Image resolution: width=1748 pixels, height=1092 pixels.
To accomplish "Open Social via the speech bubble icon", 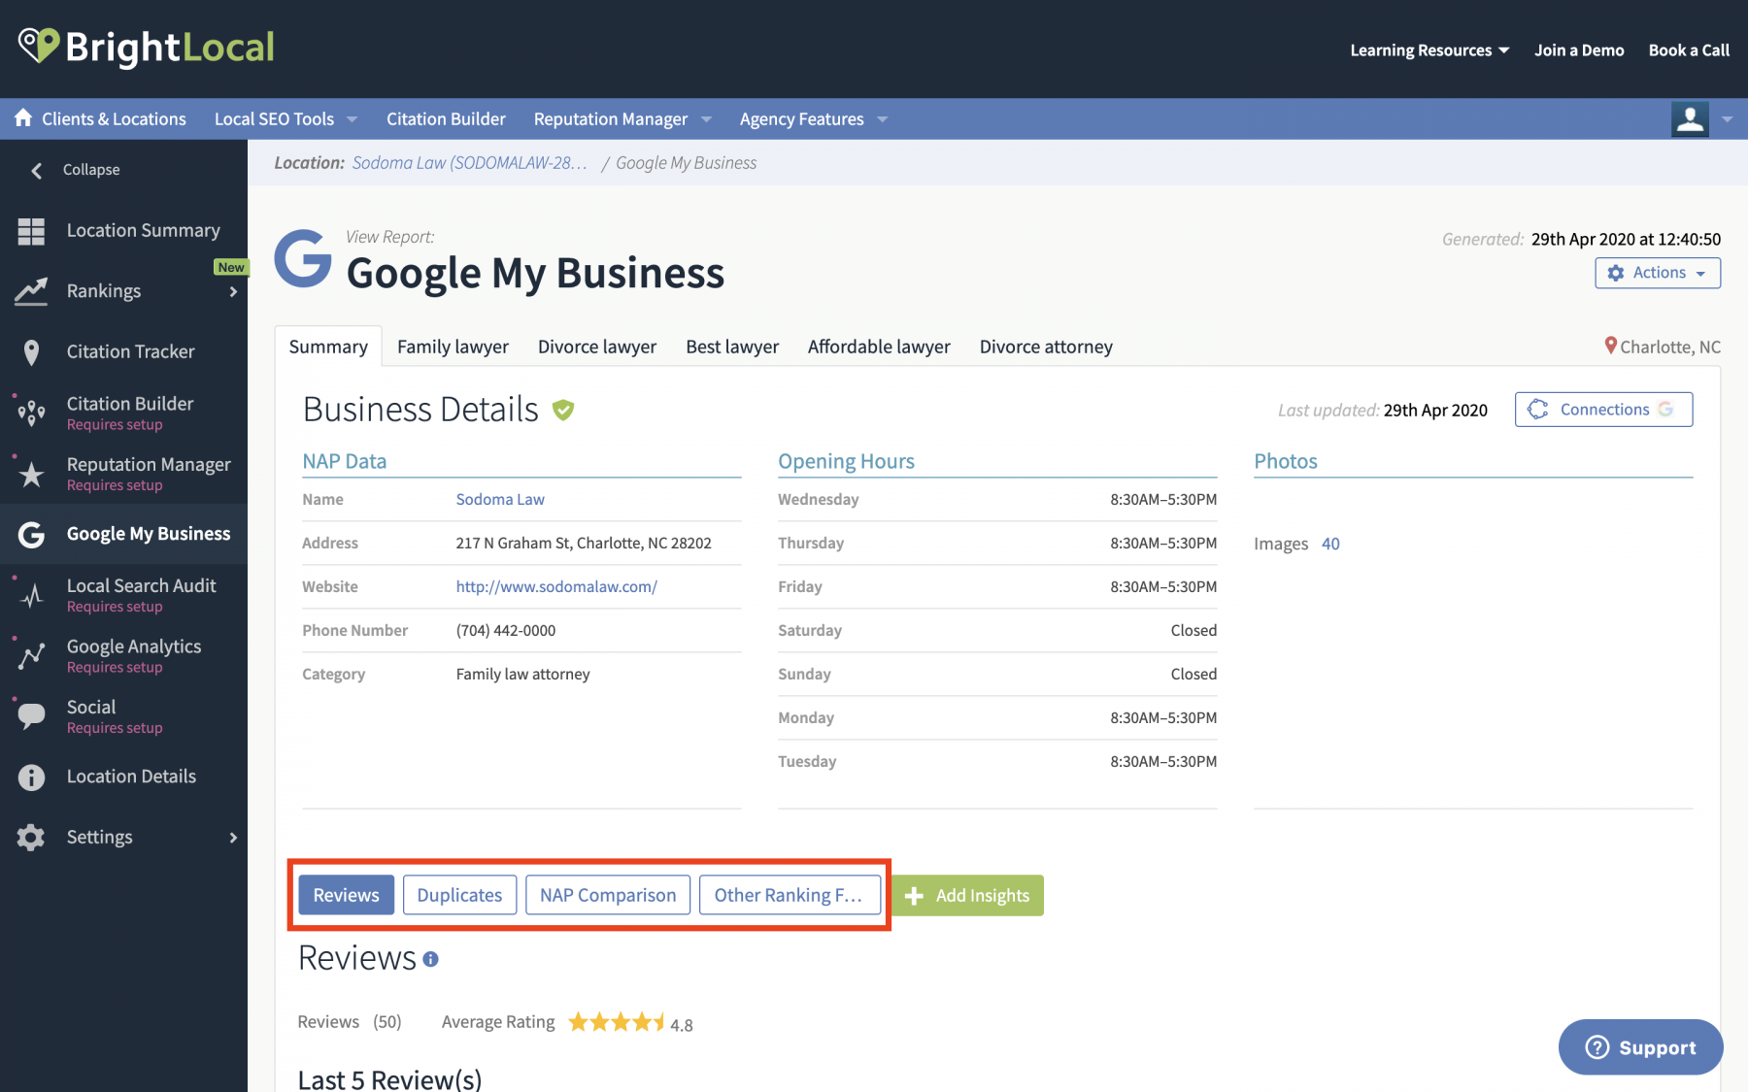I will coord(31,715).
